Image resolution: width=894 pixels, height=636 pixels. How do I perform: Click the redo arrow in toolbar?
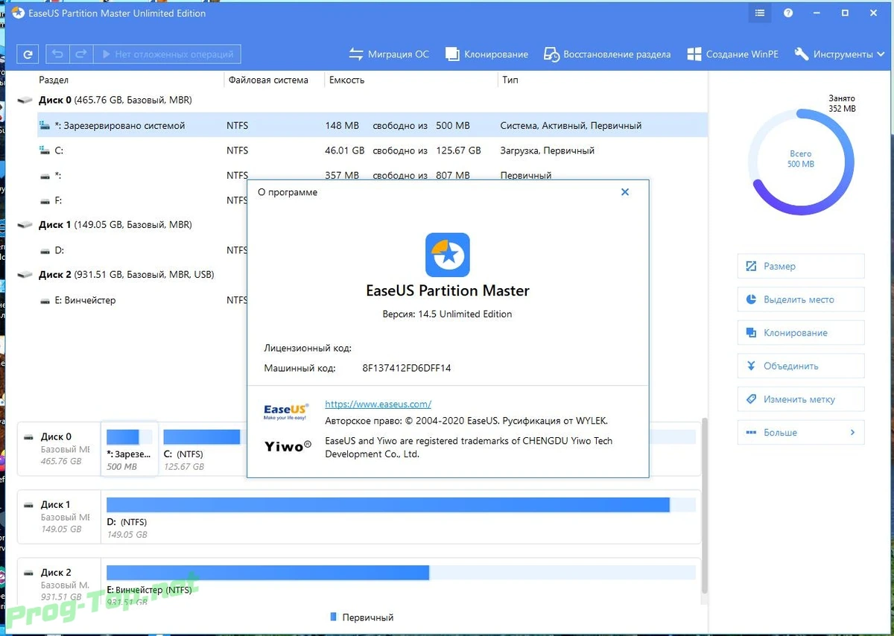pyautogui.click(x=81, y=54)
